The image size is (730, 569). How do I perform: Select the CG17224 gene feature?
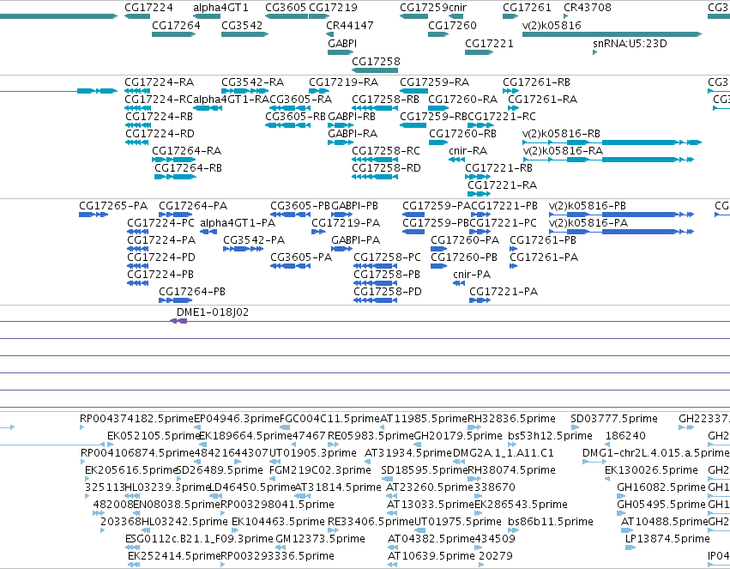(x=137, y=16)
